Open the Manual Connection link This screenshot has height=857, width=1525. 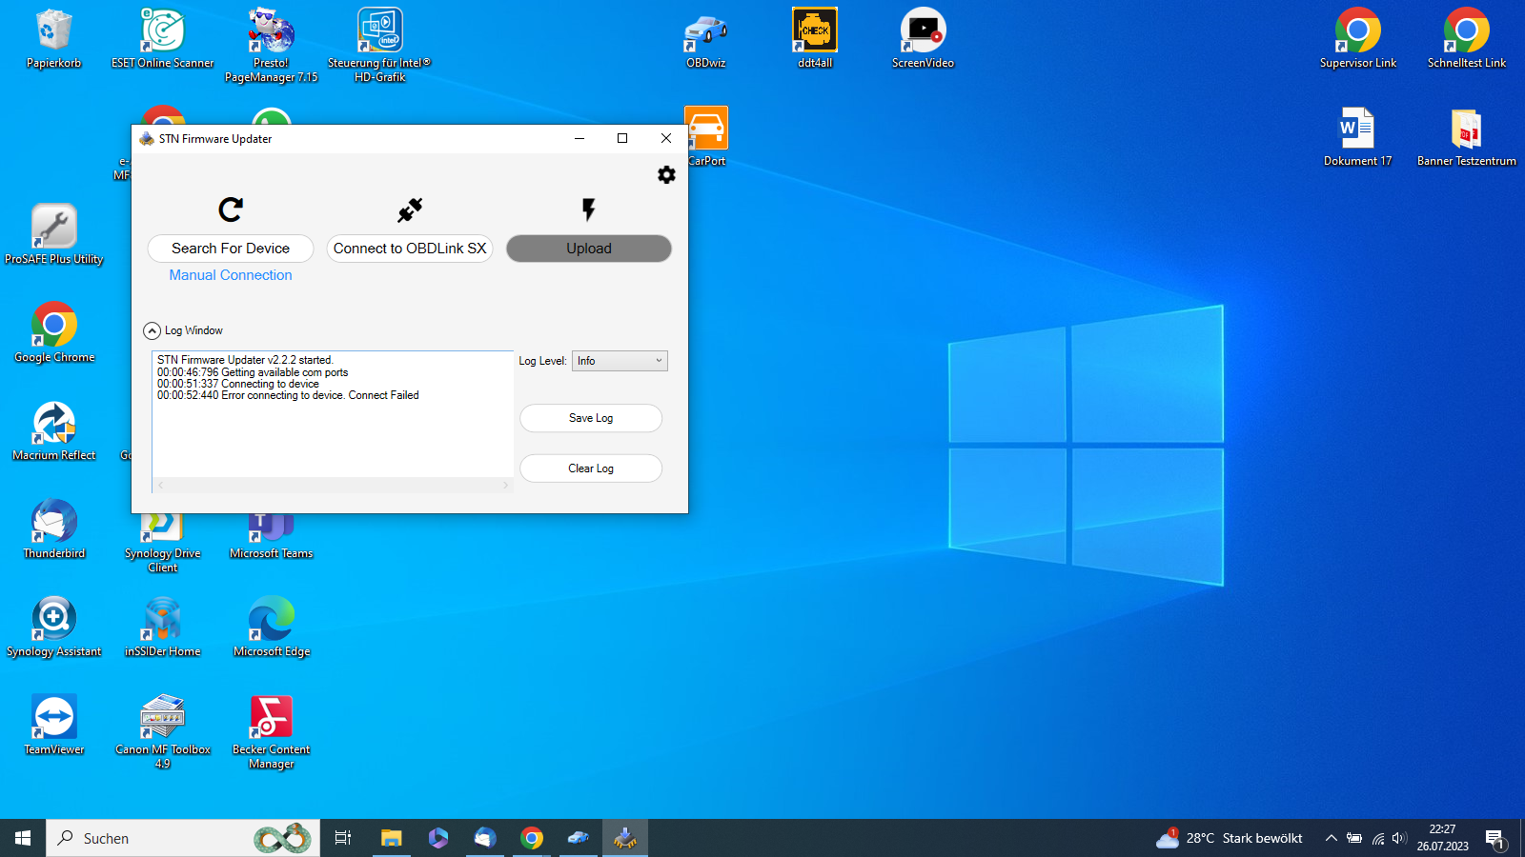pyautogui.click(x=230, y=275)
